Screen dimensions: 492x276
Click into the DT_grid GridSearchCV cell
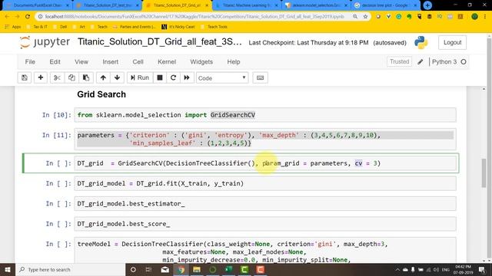(264, 163)
